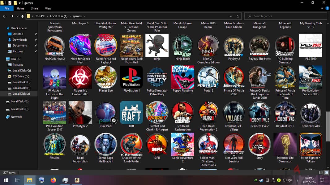Open the Windows Start menu

[x=6, y=180]
